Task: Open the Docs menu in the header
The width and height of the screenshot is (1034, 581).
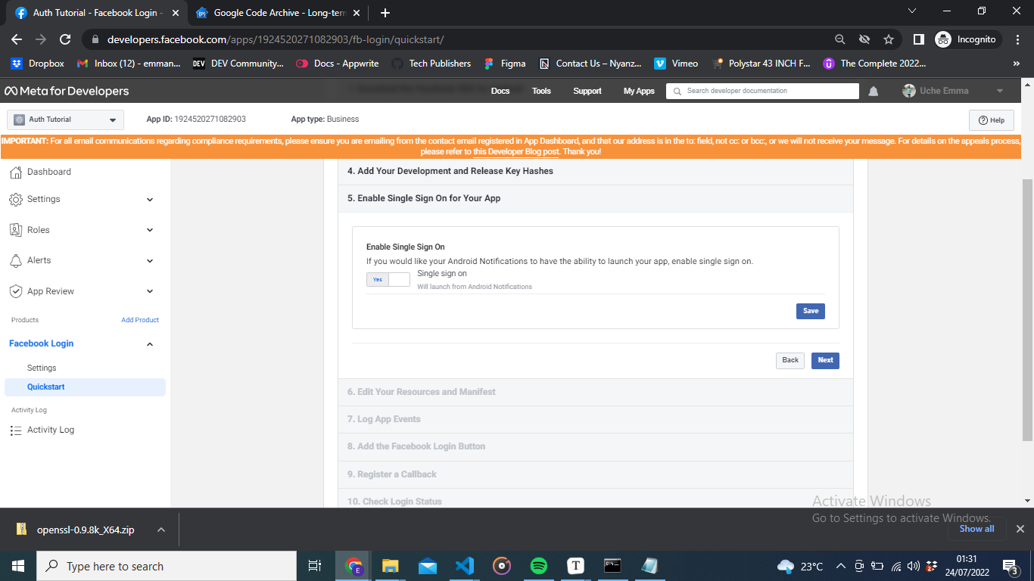Action: click(x=500, y=91)
